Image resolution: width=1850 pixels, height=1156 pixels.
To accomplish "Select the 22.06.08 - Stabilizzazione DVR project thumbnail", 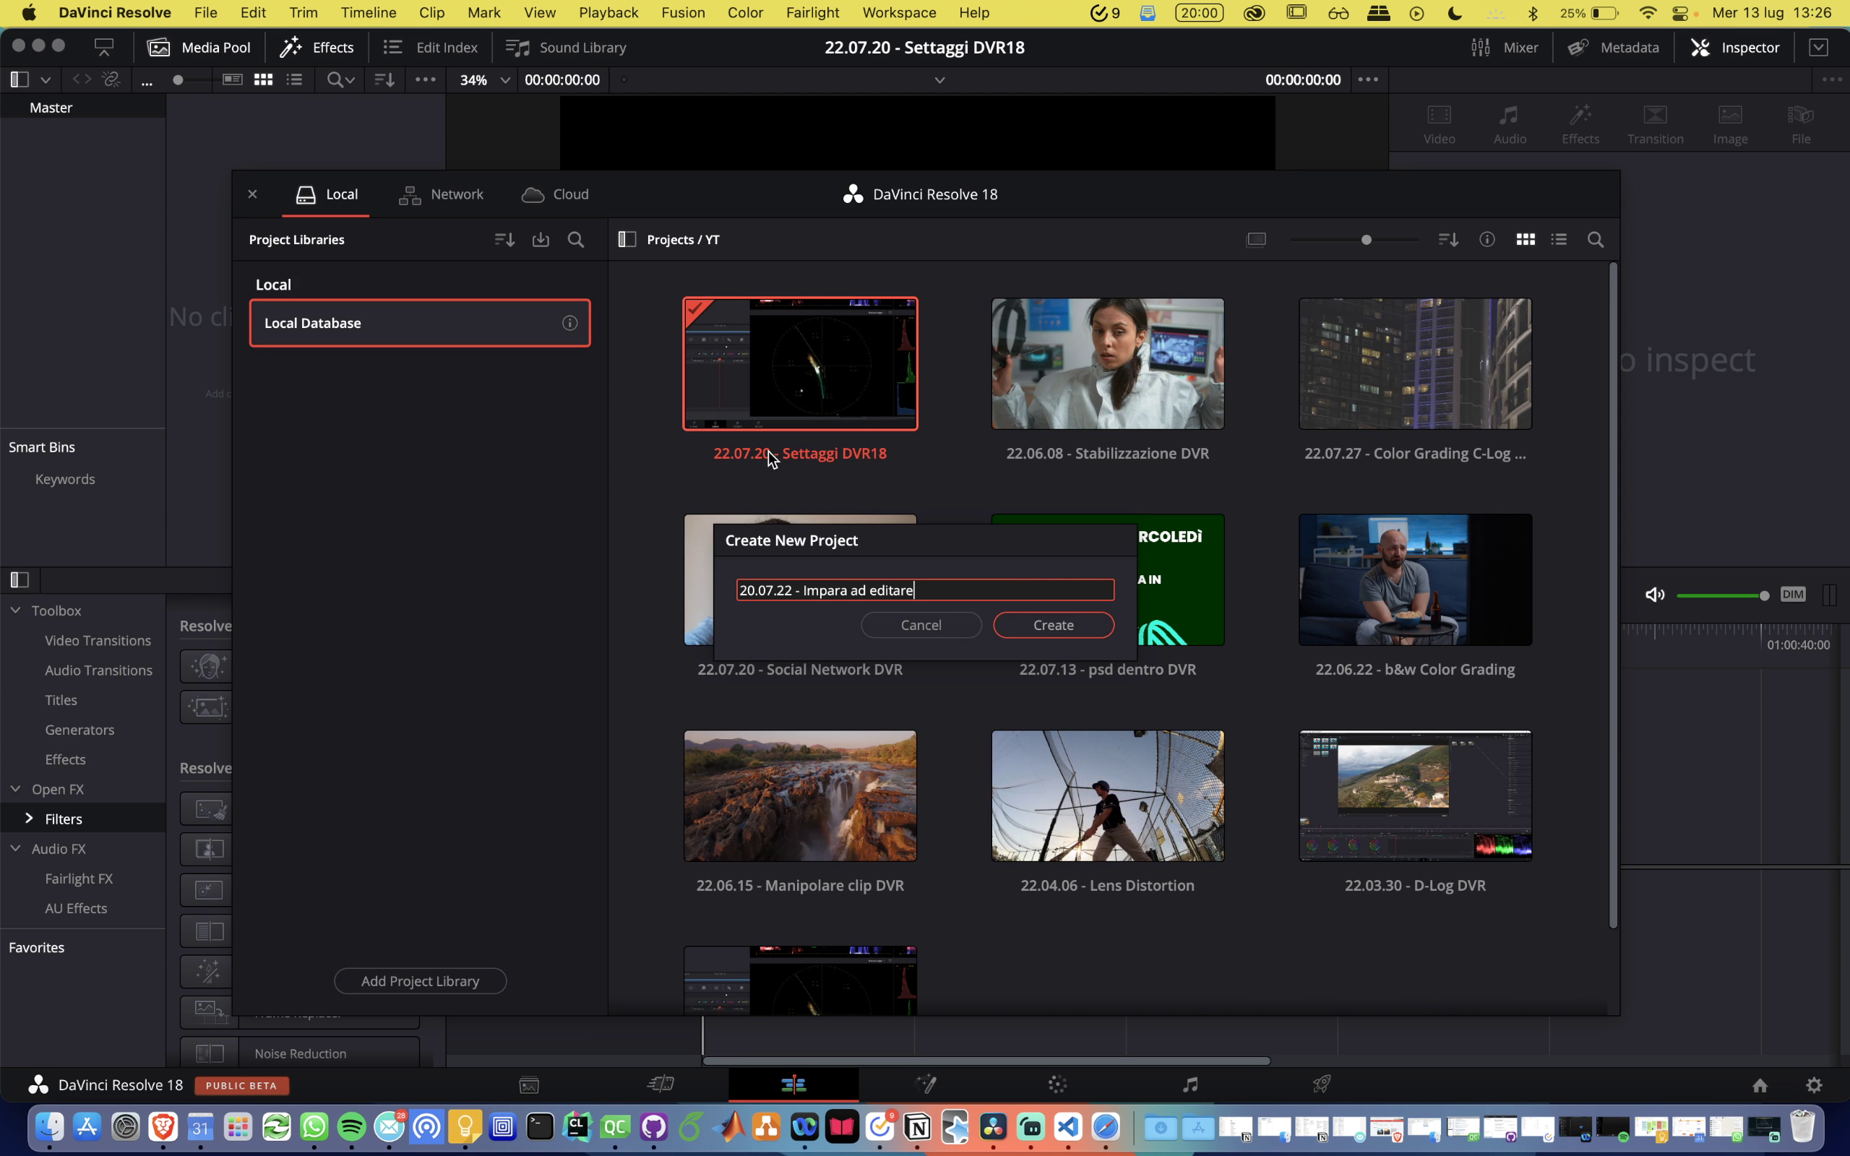I will coord(1107,363).
